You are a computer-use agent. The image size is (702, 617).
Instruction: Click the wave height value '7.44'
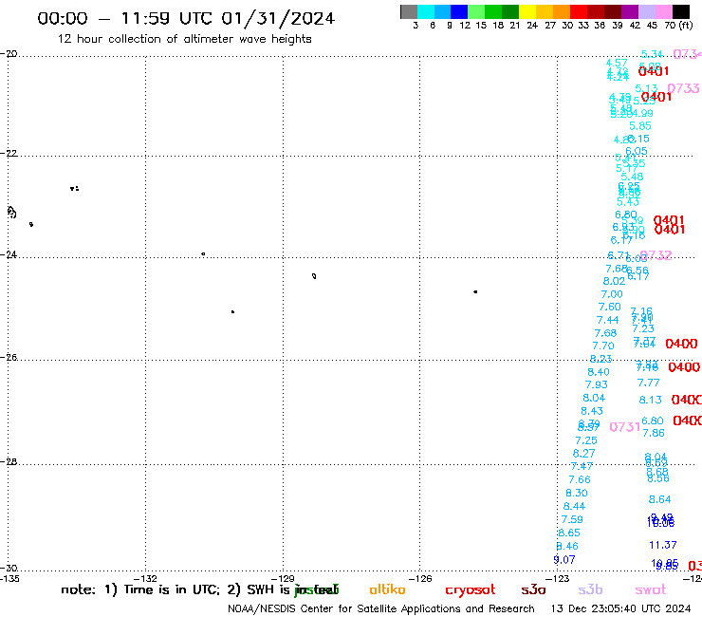pyautogui.click(x=607, y=320)
